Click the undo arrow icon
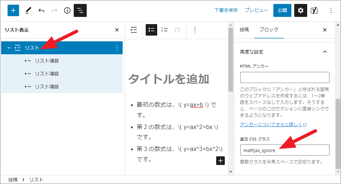The width and height of the screenshot is (341, 184). coord(41,10)
